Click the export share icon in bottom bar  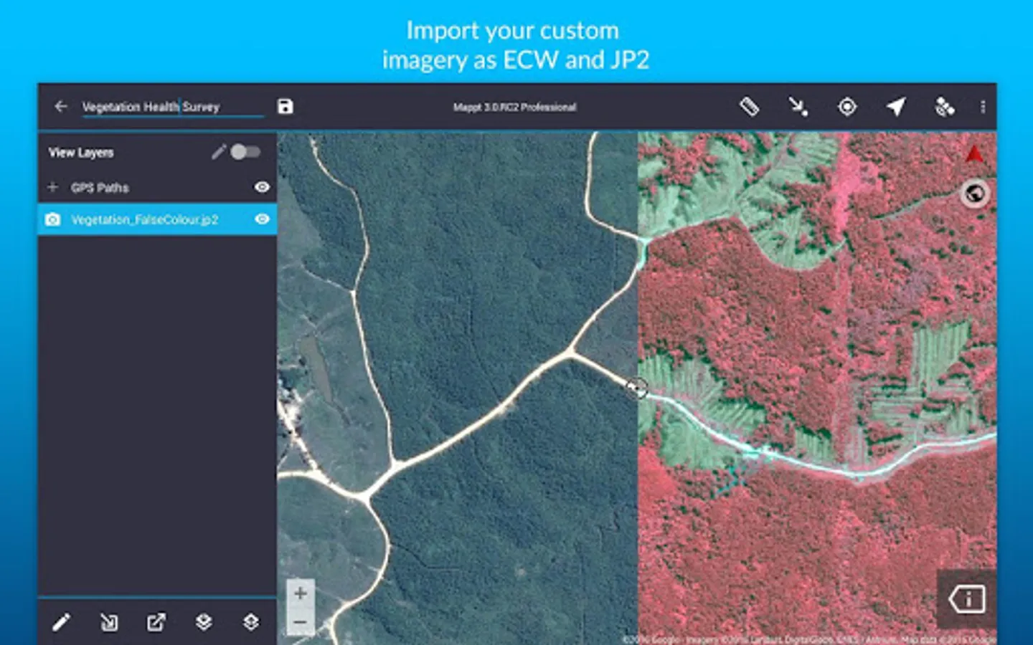[156, 622]
